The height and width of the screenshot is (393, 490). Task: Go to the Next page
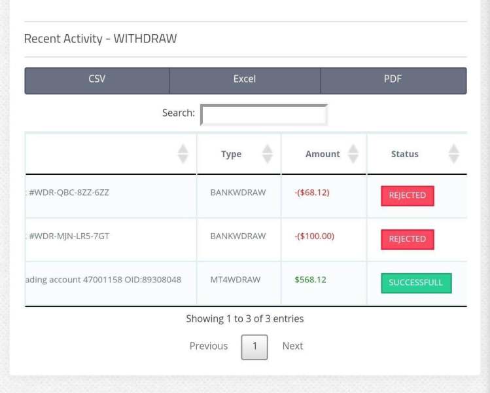[292, 346]
